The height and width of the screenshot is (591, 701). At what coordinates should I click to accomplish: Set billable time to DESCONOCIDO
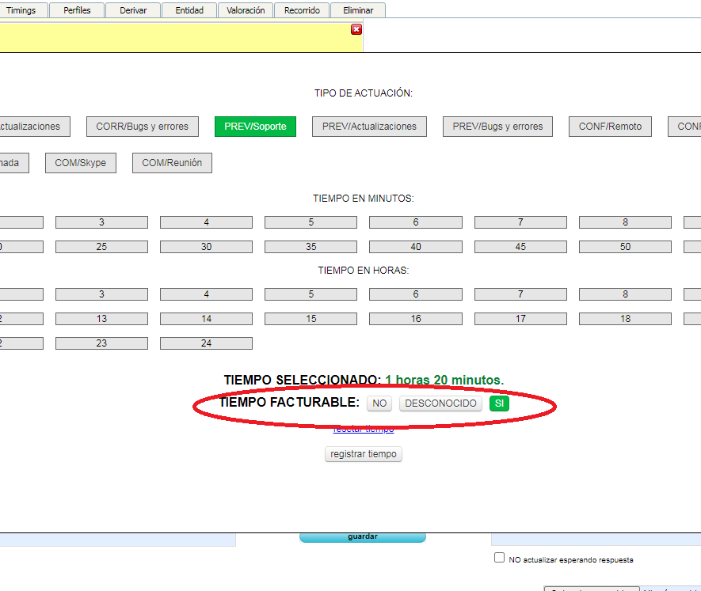[441, 403]
